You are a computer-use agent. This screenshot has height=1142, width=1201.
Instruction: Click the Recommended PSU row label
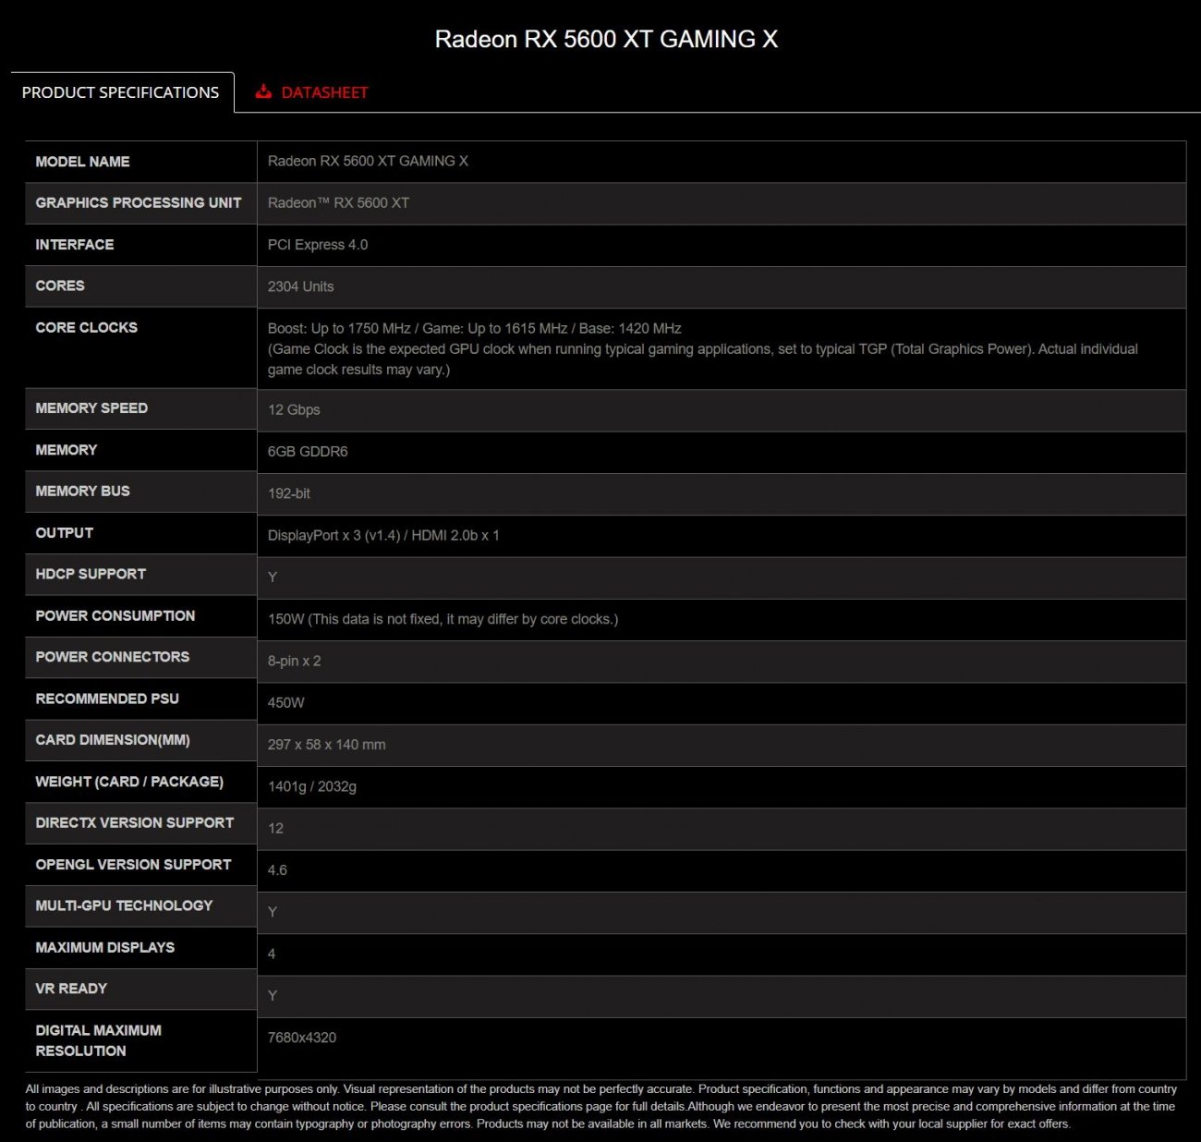pos(107,699)
